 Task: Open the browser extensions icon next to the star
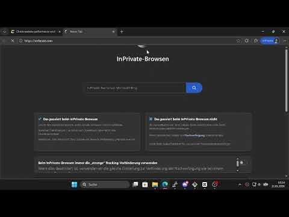pos(247,41)
